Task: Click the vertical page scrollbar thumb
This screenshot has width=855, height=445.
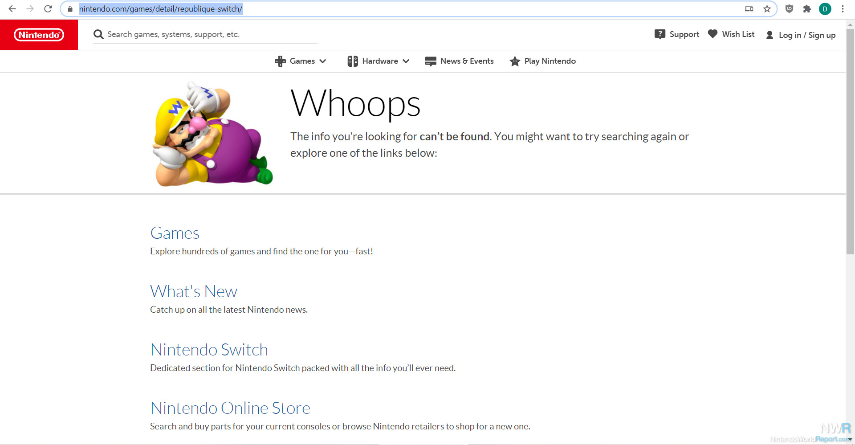Action: tap(850, 143)
